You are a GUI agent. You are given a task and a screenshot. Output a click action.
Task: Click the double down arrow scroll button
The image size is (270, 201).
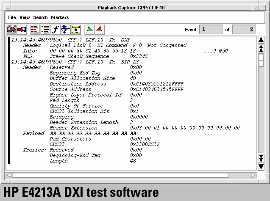point(261,158)
